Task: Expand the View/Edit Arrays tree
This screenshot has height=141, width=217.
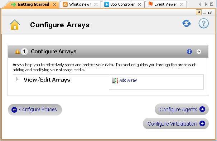Action: (x=17, y=79)
